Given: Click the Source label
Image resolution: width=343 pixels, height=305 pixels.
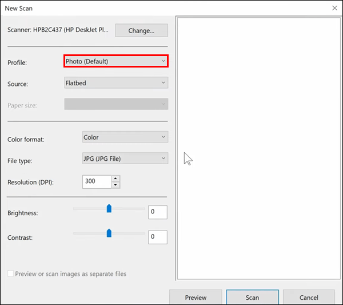Looking at the screenshot, I should pyautogui.click(x=18, y=84).
